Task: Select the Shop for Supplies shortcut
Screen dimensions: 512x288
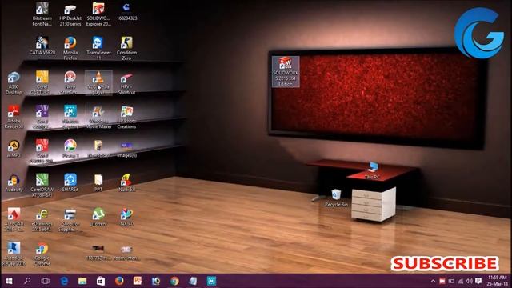Action: (x=70, y=220)
